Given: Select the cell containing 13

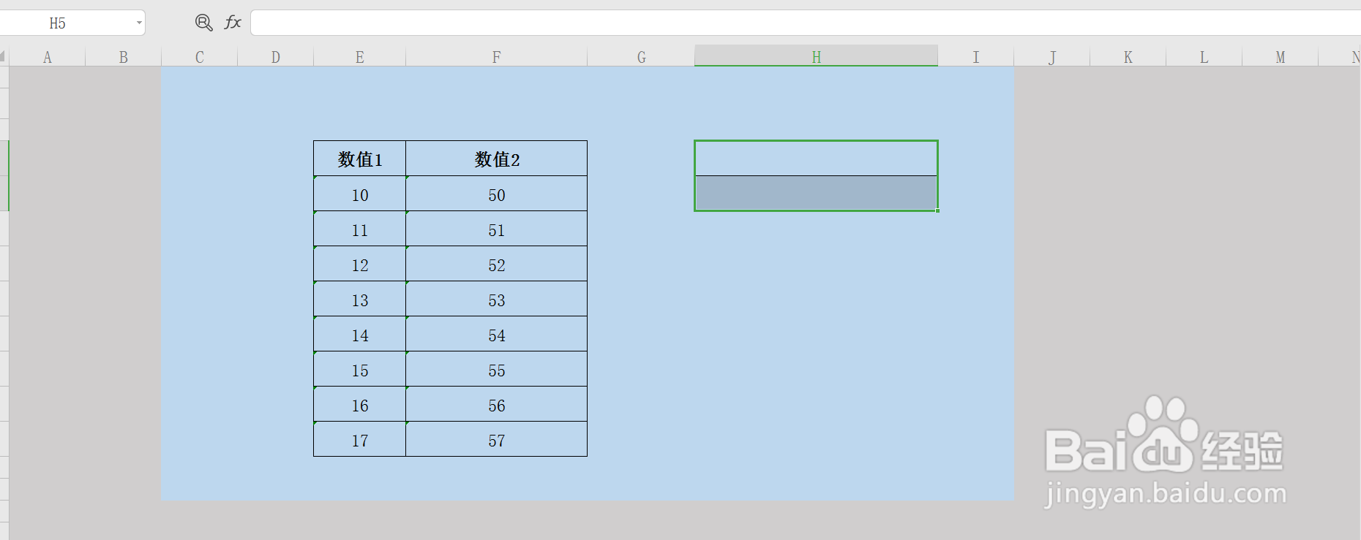Looking at the screenshot, I should click(x=360, y=299).
